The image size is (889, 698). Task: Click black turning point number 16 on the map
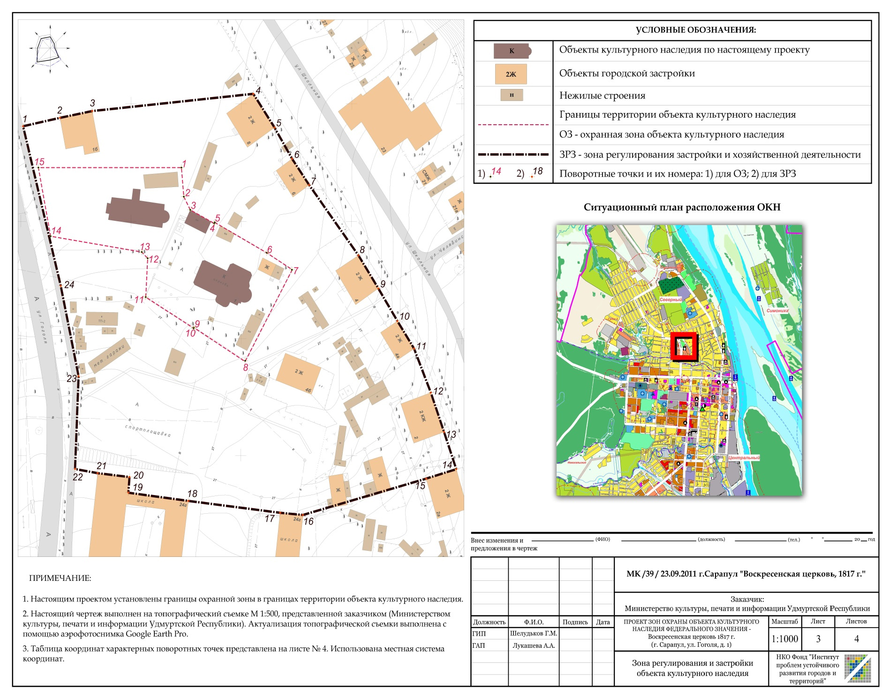tap(308, 521)
